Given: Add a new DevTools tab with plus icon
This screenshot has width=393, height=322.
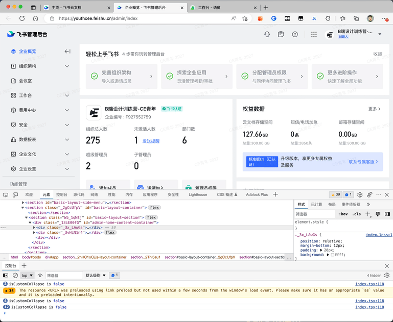Looking at the screenshot, I should coord(275,194).
